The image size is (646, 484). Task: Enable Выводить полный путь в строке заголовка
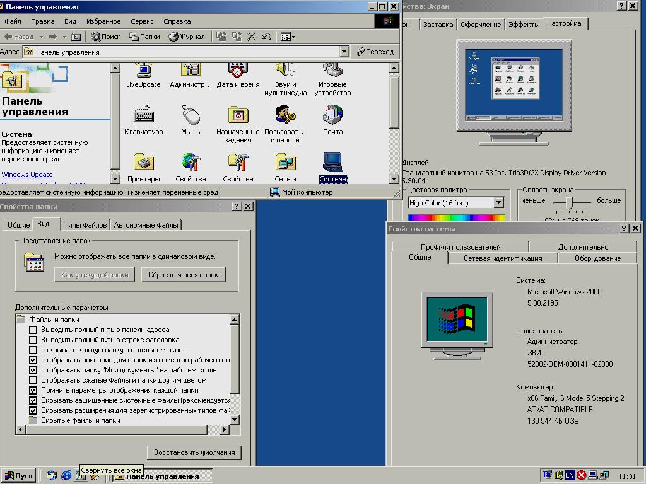click(x=33, y=340)
